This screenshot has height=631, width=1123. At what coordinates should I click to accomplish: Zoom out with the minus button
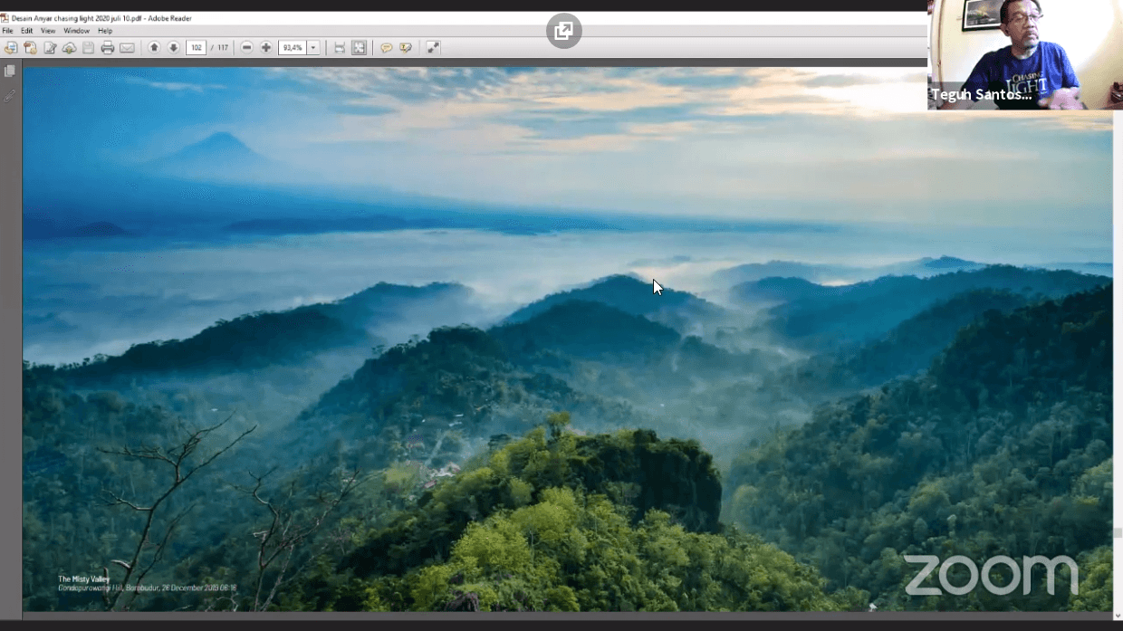[x=246, y=48]
